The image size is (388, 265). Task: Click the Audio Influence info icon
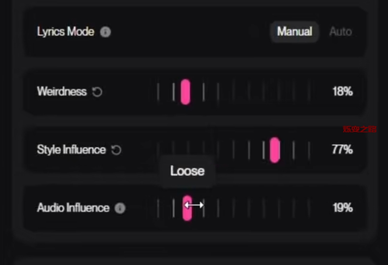(120, 208)
